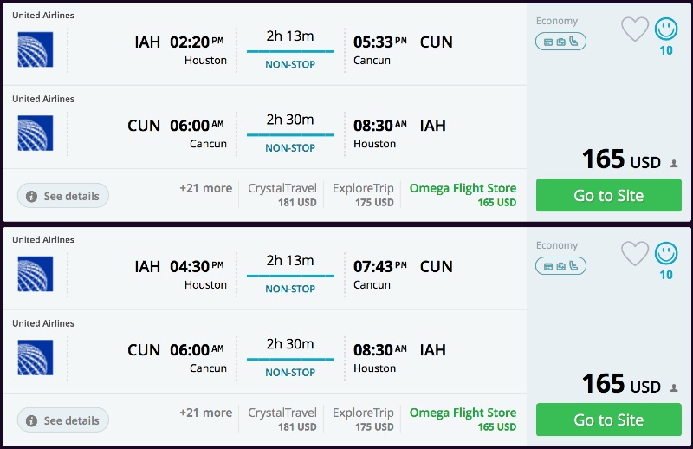Select the ExploreTrip 175 USD offer on the 04:30 PM flight

(x=363, y=420)
